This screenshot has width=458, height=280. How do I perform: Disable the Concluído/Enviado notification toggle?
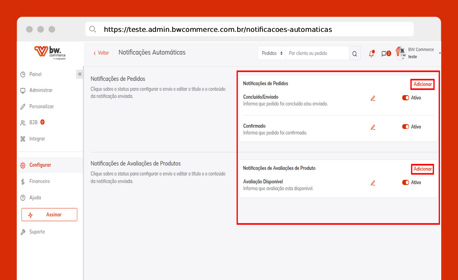click(x=405, y=98)
